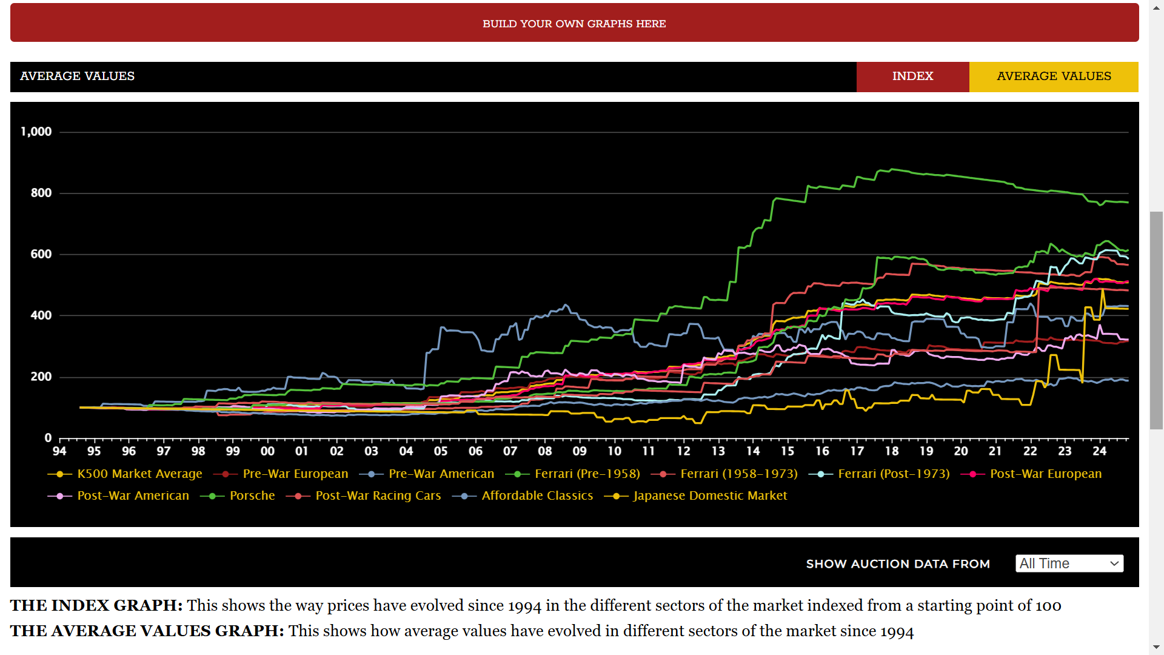Open the All Time auction data dropdown
This screenshot has width=1164, height=655.
click(x=1069, y=563)
